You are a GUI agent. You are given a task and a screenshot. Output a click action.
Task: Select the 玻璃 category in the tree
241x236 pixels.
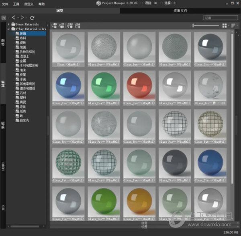pyautogui.click(x=23, y=33)
